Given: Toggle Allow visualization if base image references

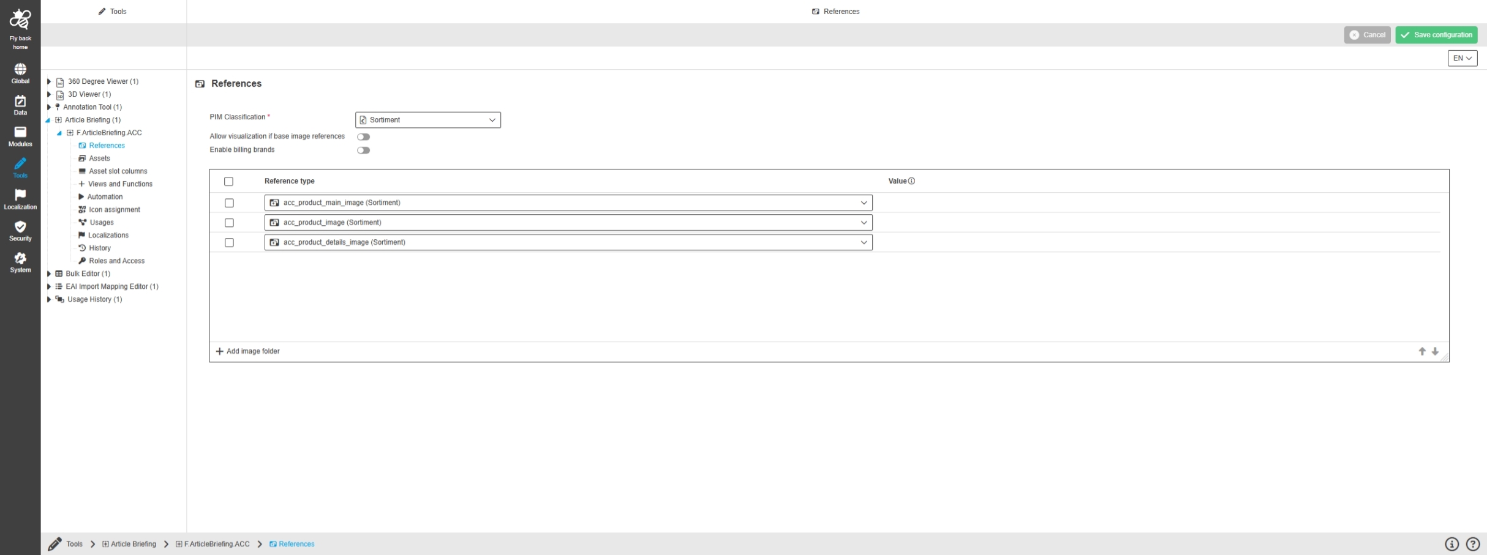Looking at the screenshot, I should click(363, 137).
